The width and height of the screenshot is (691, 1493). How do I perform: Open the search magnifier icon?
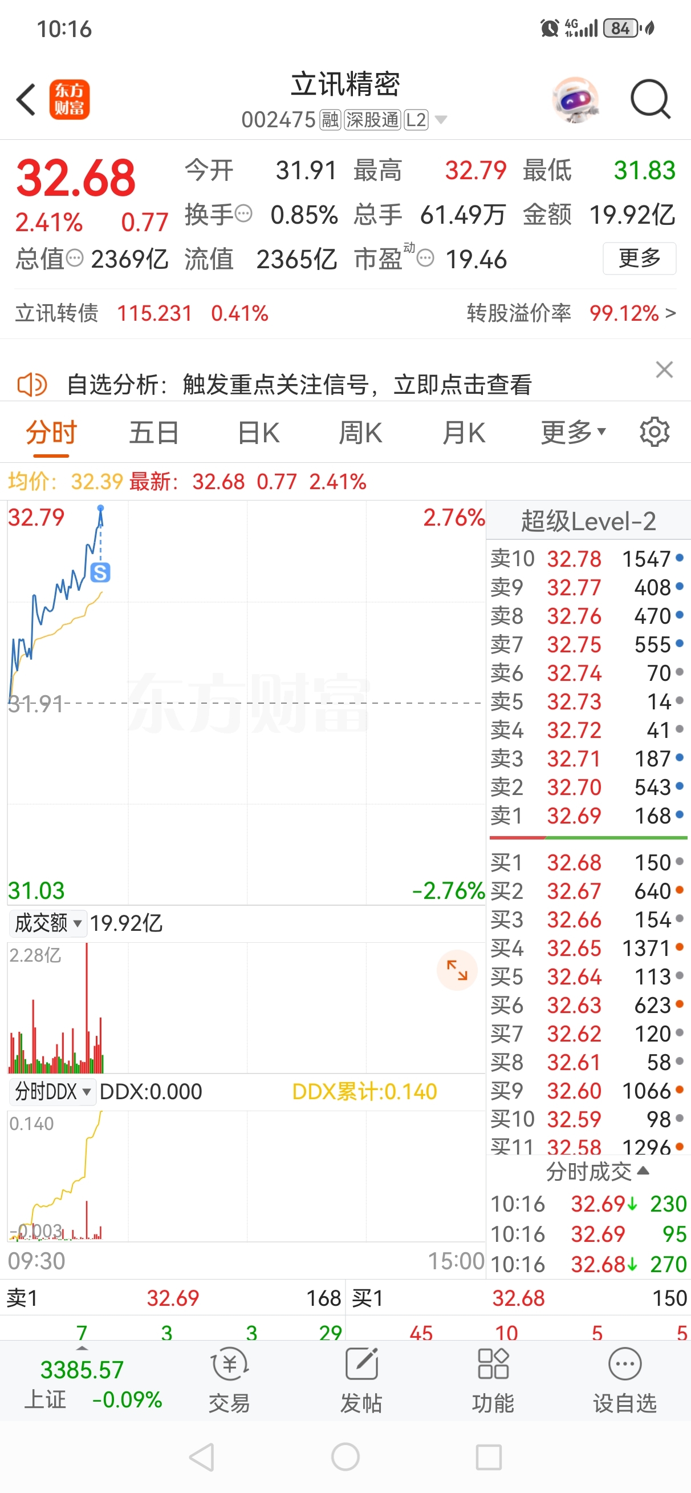[651, 100]
